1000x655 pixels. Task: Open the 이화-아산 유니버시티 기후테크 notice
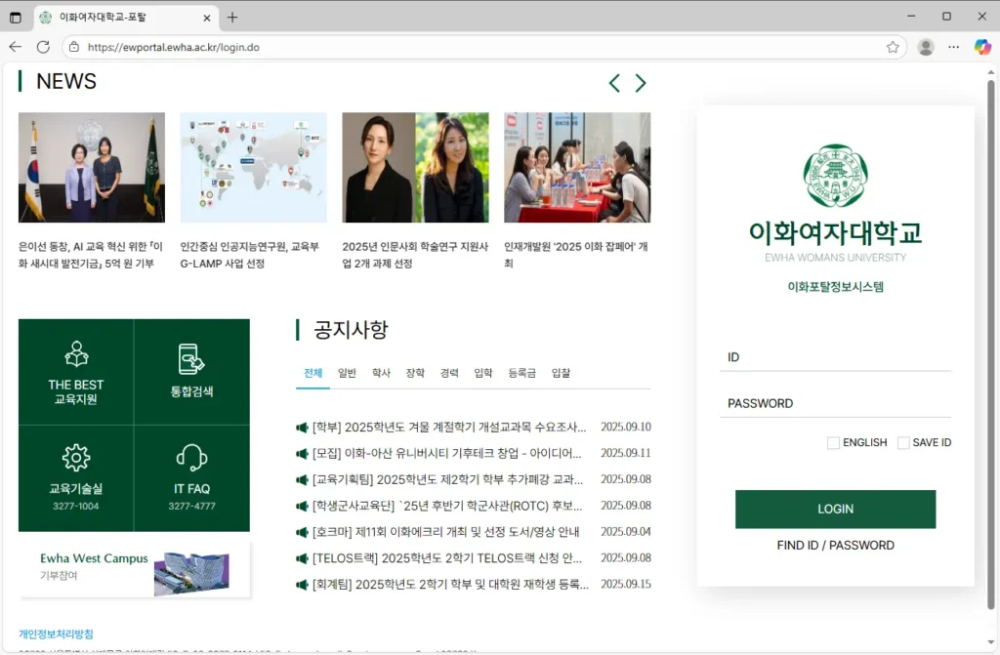(447, 454)
